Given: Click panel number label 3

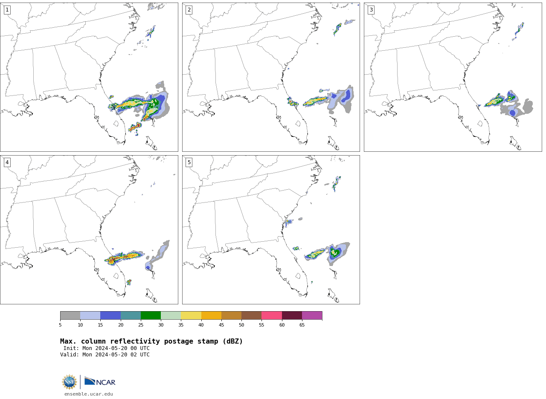Looking at the screenshot, I should (x=371, y=10).
